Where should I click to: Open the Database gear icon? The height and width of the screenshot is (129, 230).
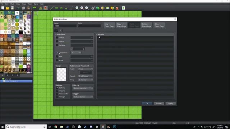click(93, 8)
